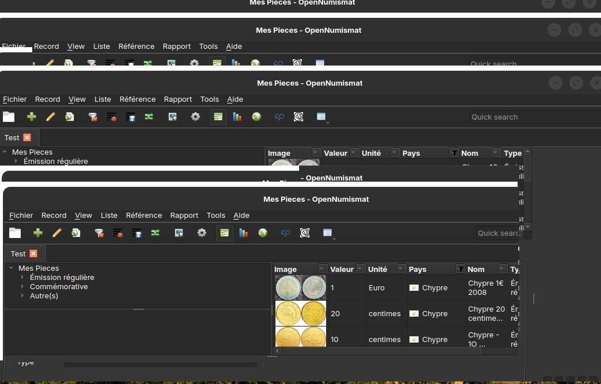Globe map icon in background window toolbar
This screenshot has width=601, height=384.
coord(257,117)
